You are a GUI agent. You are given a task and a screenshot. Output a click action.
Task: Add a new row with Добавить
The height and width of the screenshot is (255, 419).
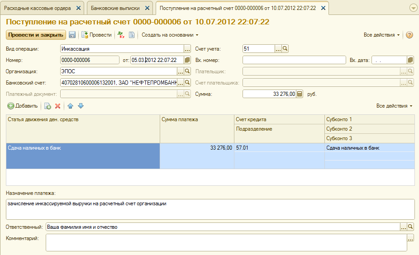(x=23, y=106)
